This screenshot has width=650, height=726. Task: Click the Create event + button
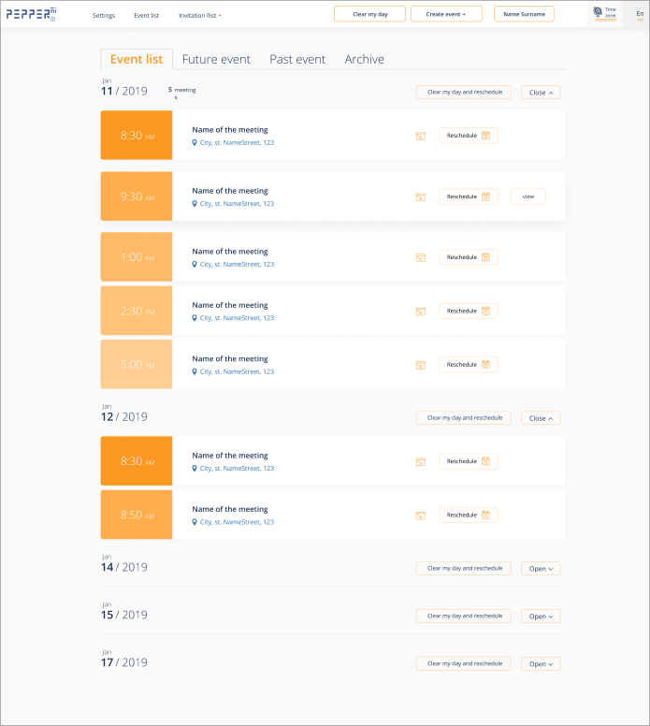click(x=446, y=14)
